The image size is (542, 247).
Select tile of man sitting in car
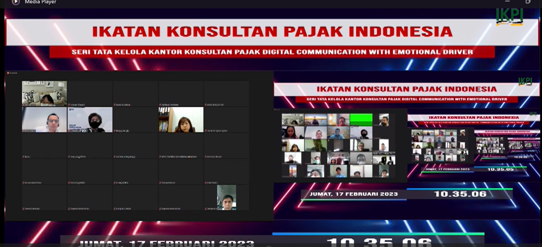point(227,197)
